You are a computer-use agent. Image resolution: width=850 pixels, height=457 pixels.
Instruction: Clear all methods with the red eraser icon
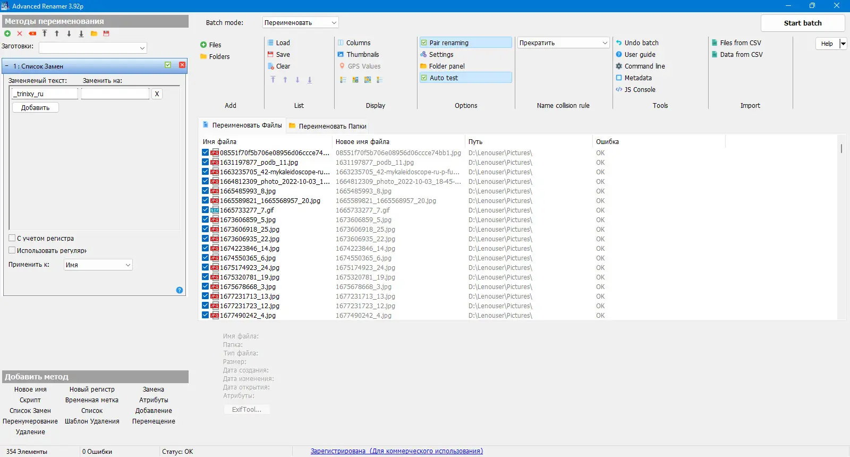point(32,33)
